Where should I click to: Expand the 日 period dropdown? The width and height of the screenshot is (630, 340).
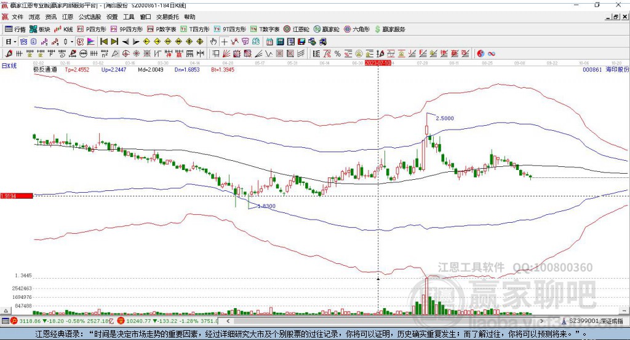tap(15, 42)
